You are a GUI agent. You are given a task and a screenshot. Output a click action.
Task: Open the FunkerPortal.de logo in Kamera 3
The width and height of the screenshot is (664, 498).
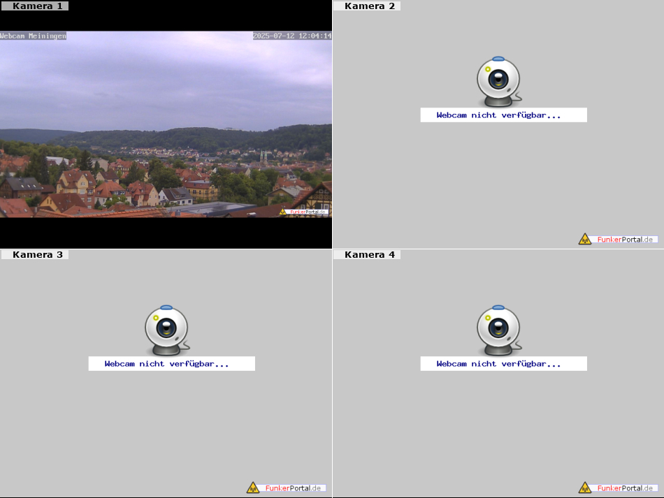(x=287, y=488)
